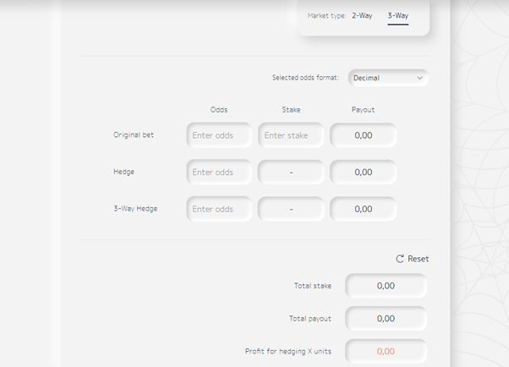Click the Reset text button
The width and height of the screenshot is (509, 367).
418,259
